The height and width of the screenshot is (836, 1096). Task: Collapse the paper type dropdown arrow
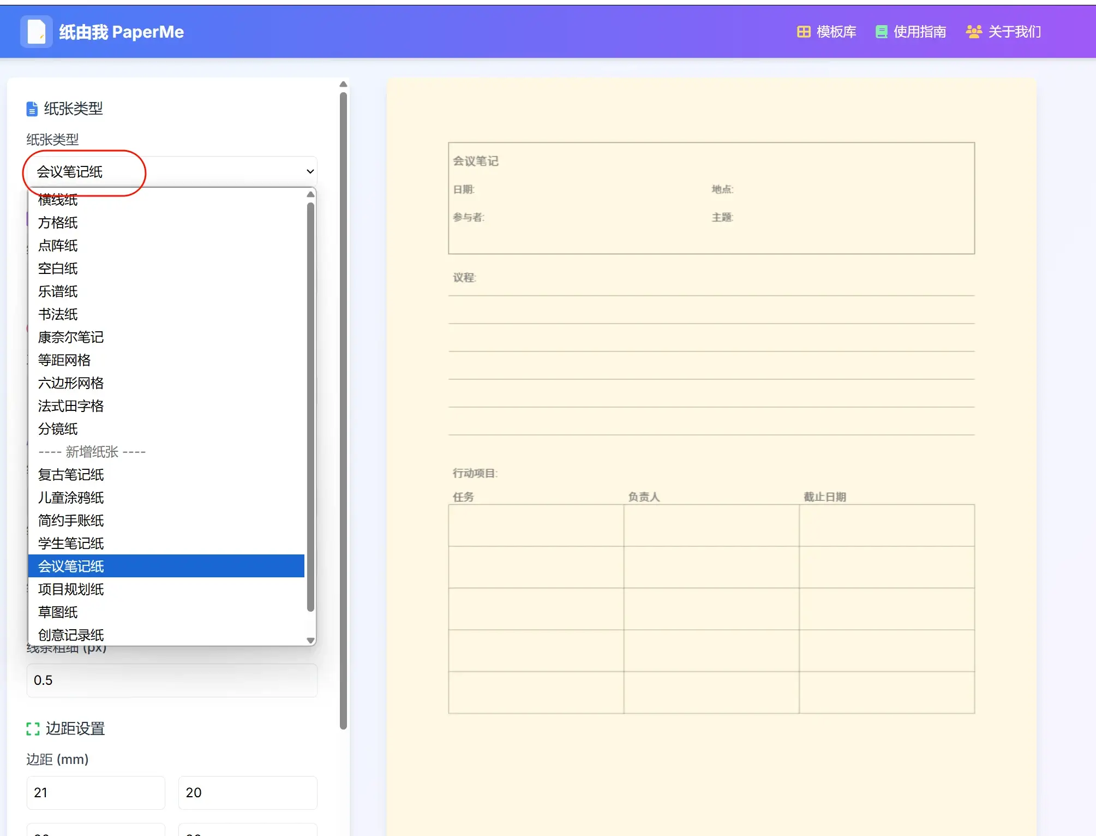coord(310,171)
